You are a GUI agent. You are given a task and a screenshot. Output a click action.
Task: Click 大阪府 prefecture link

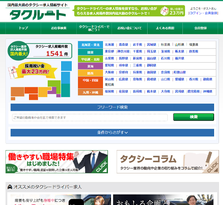coord(109,72)
